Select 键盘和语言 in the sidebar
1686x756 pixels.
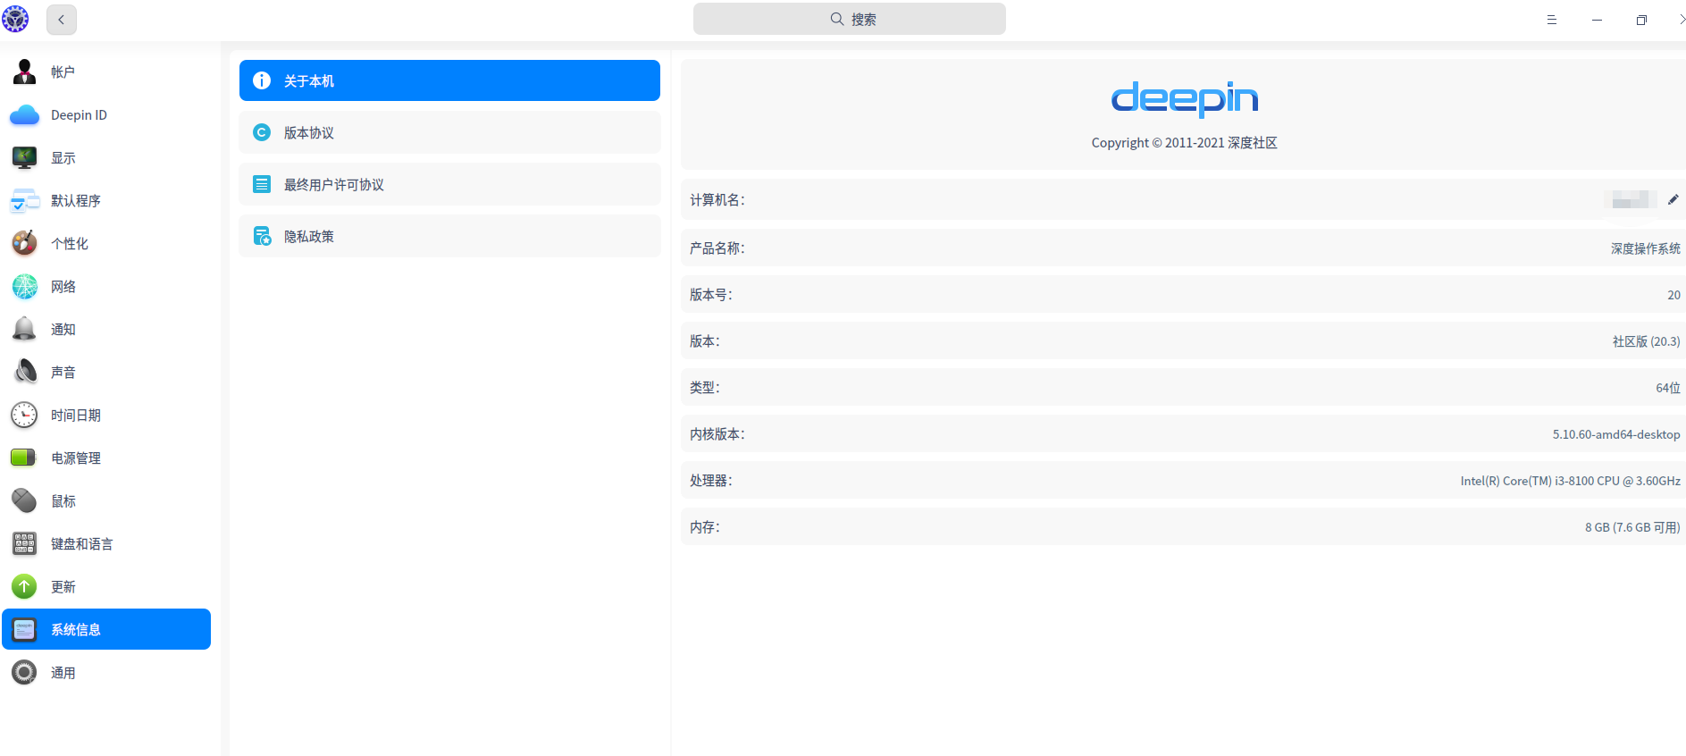(106, 543)
